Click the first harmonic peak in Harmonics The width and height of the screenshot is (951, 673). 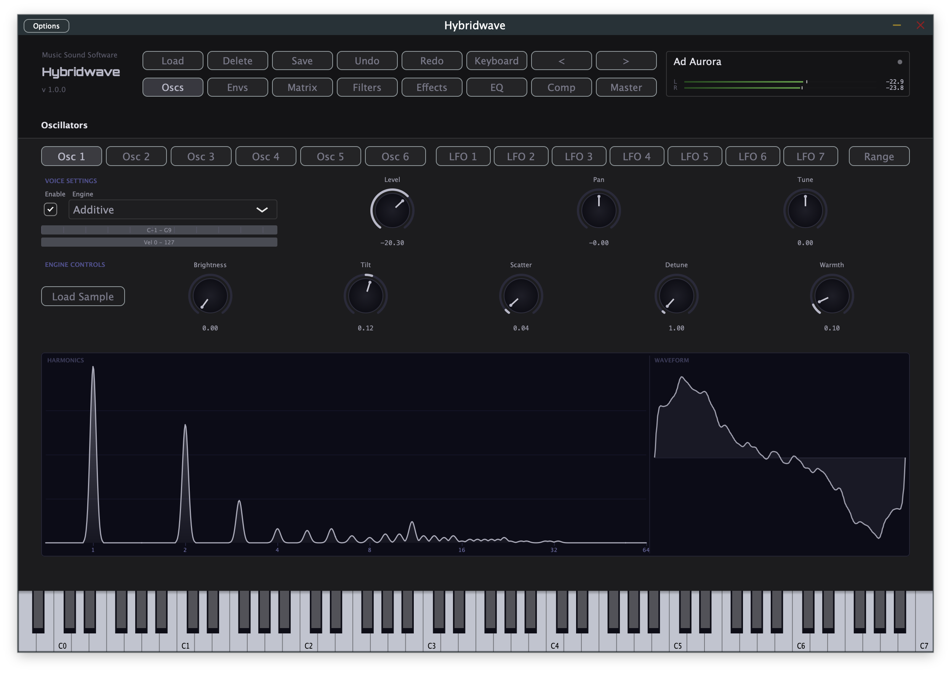point(93,454)
